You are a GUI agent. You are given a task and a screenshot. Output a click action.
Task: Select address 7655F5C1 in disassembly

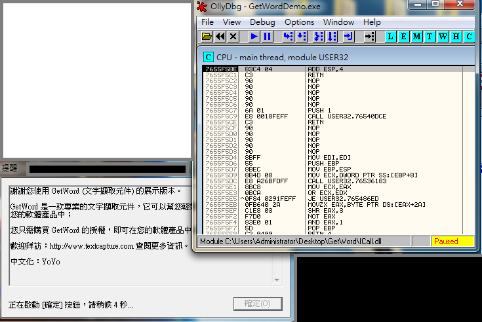(222, 75)
